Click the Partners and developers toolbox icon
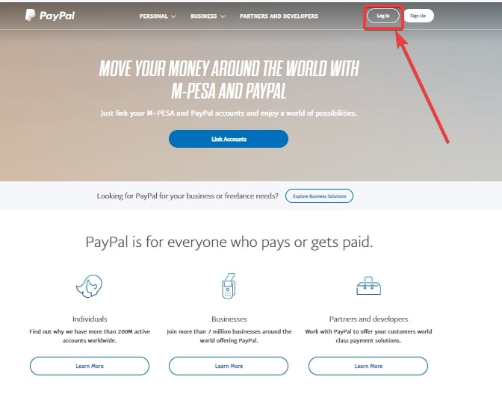 368,286
